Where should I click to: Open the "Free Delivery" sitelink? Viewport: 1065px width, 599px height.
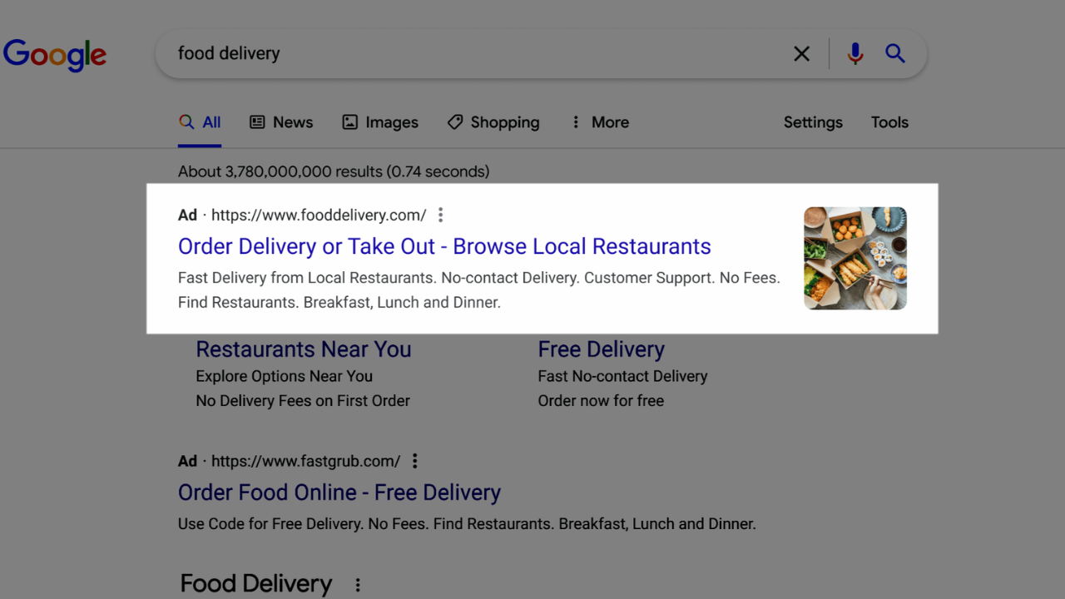(x=601, y=349)
